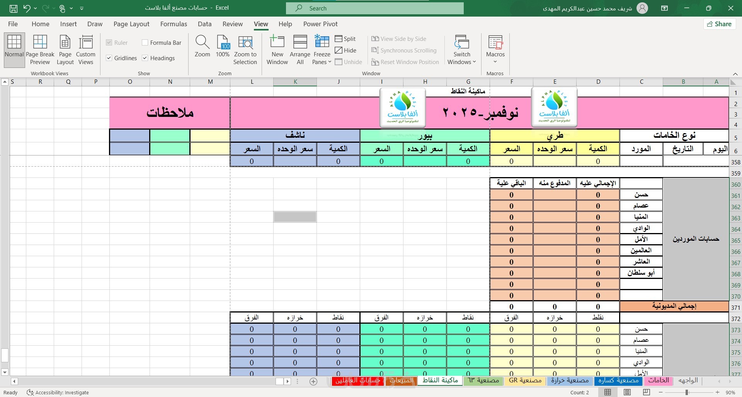Select the المبيعات sheet tab
Image resolution: width=742 pixels, height=397 pixels.
click(402, 380)
